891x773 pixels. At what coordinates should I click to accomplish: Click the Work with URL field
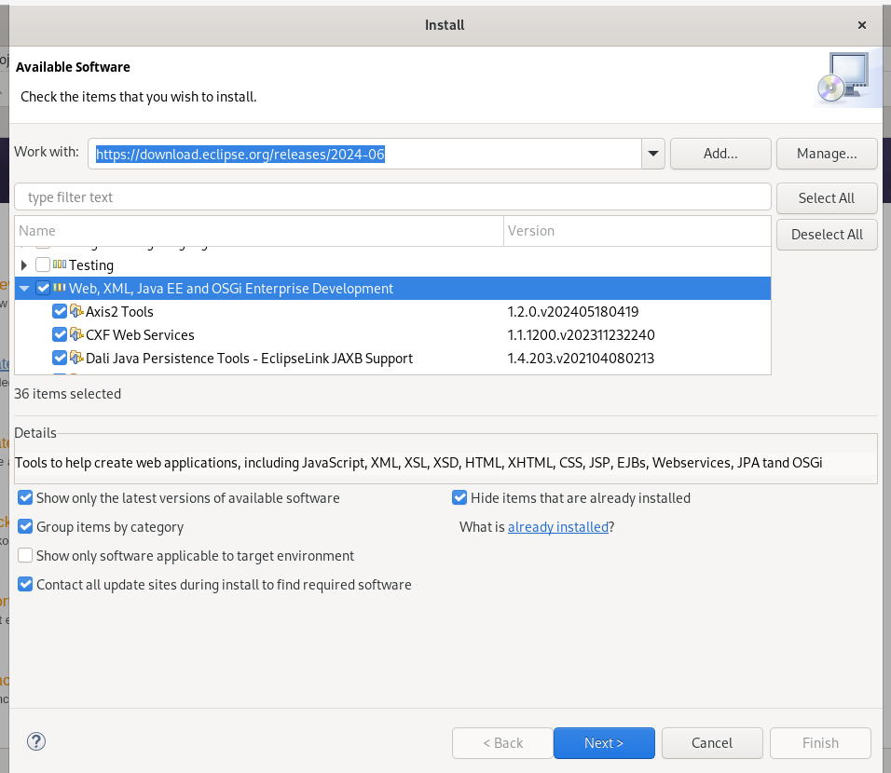364,154
